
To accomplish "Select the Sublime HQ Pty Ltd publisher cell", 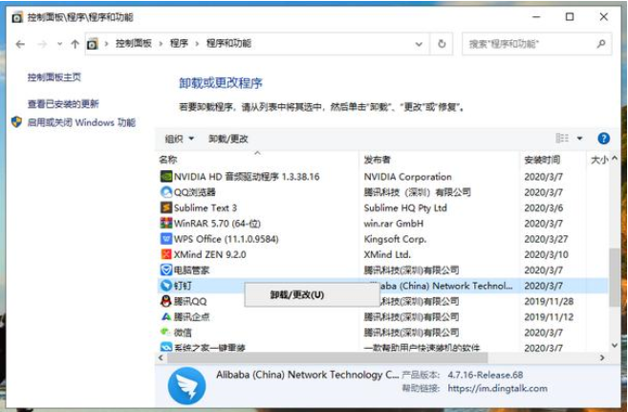I will (x=405, y=207).
